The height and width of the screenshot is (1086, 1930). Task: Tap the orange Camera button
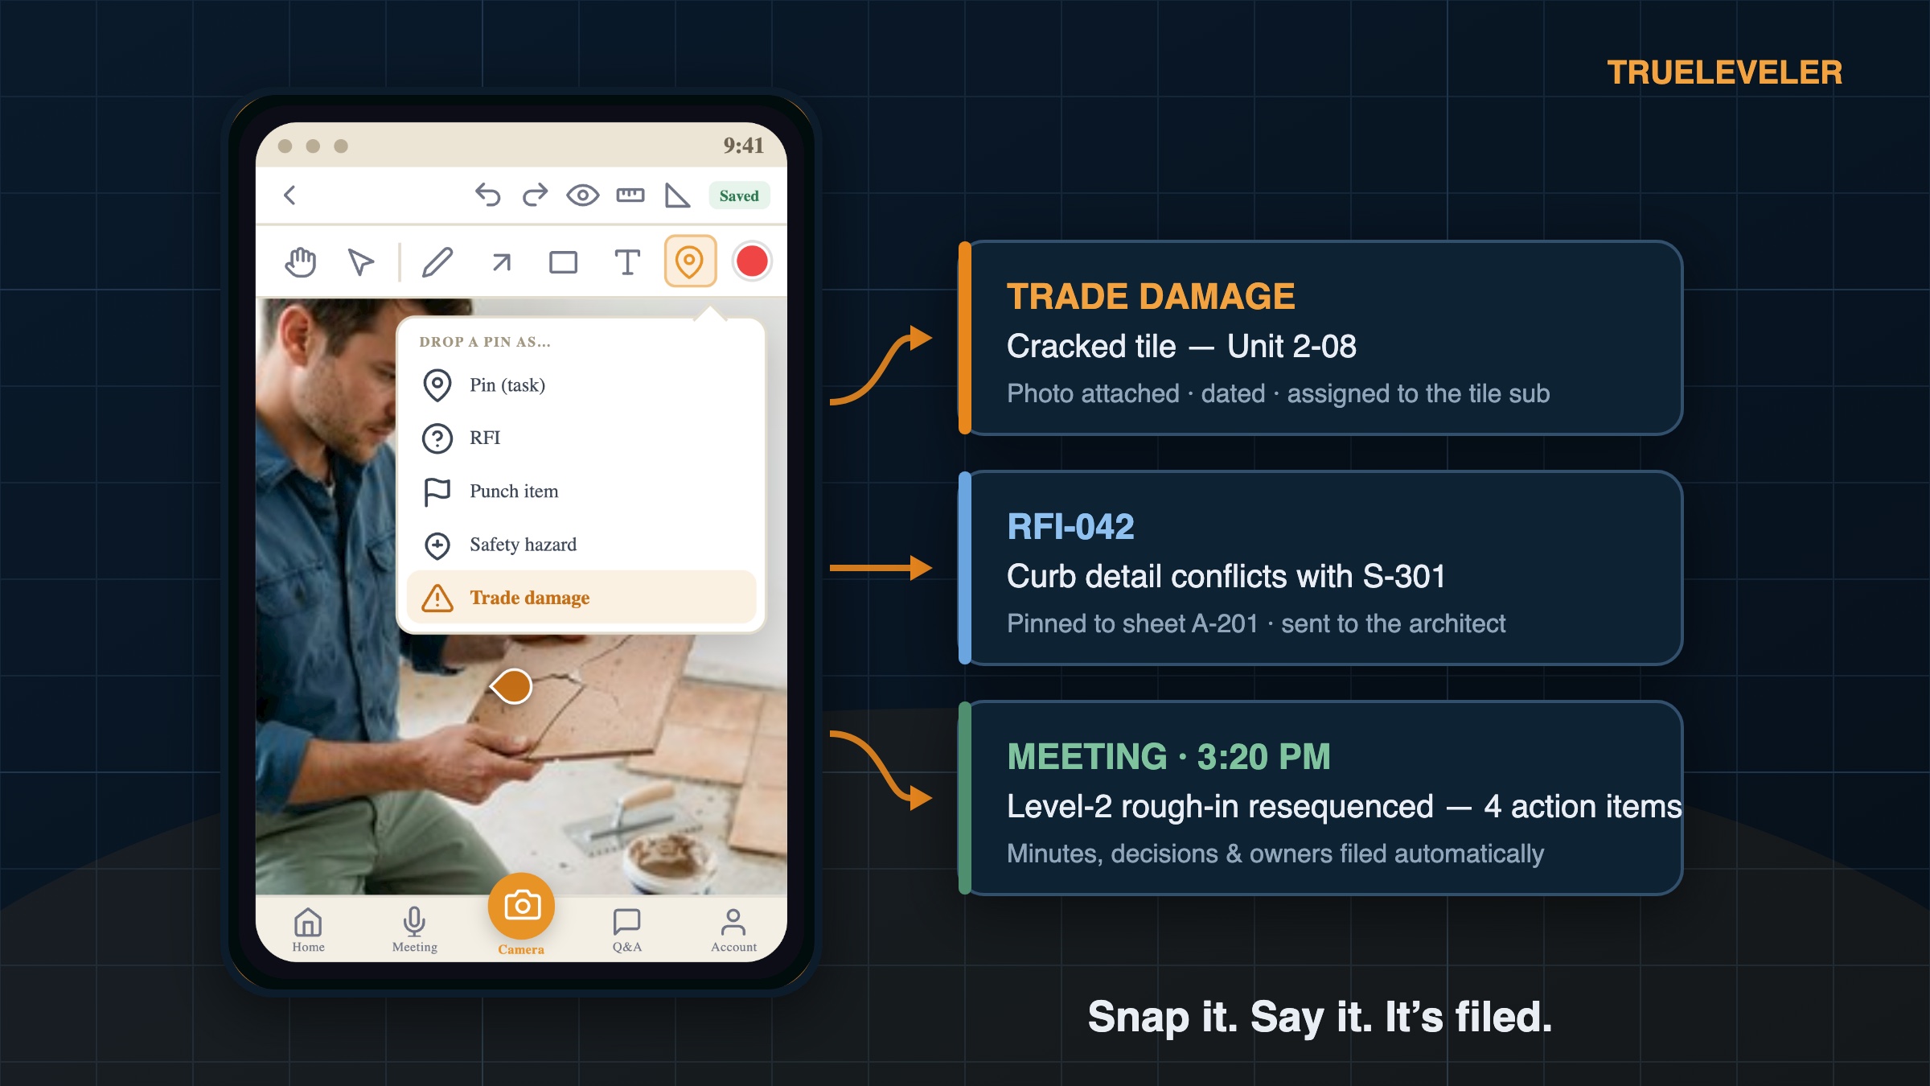[x=521, y=907]
